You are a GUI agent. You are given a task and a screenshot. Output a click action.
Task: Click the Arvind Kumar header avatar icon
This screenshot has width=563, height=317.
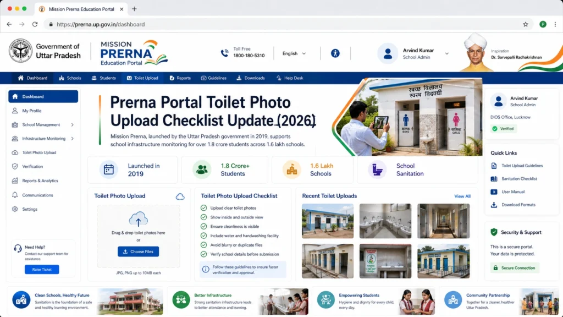388,53
